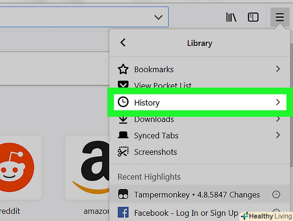Click the History clock icon
293x221 pixels.
click(123, 103)
